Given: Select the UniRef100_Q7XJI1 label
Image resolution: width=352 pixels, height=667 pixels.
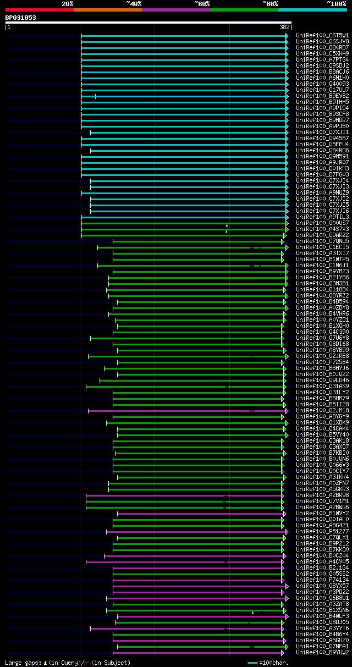Looking at the screenshot, I should point(322,132).
